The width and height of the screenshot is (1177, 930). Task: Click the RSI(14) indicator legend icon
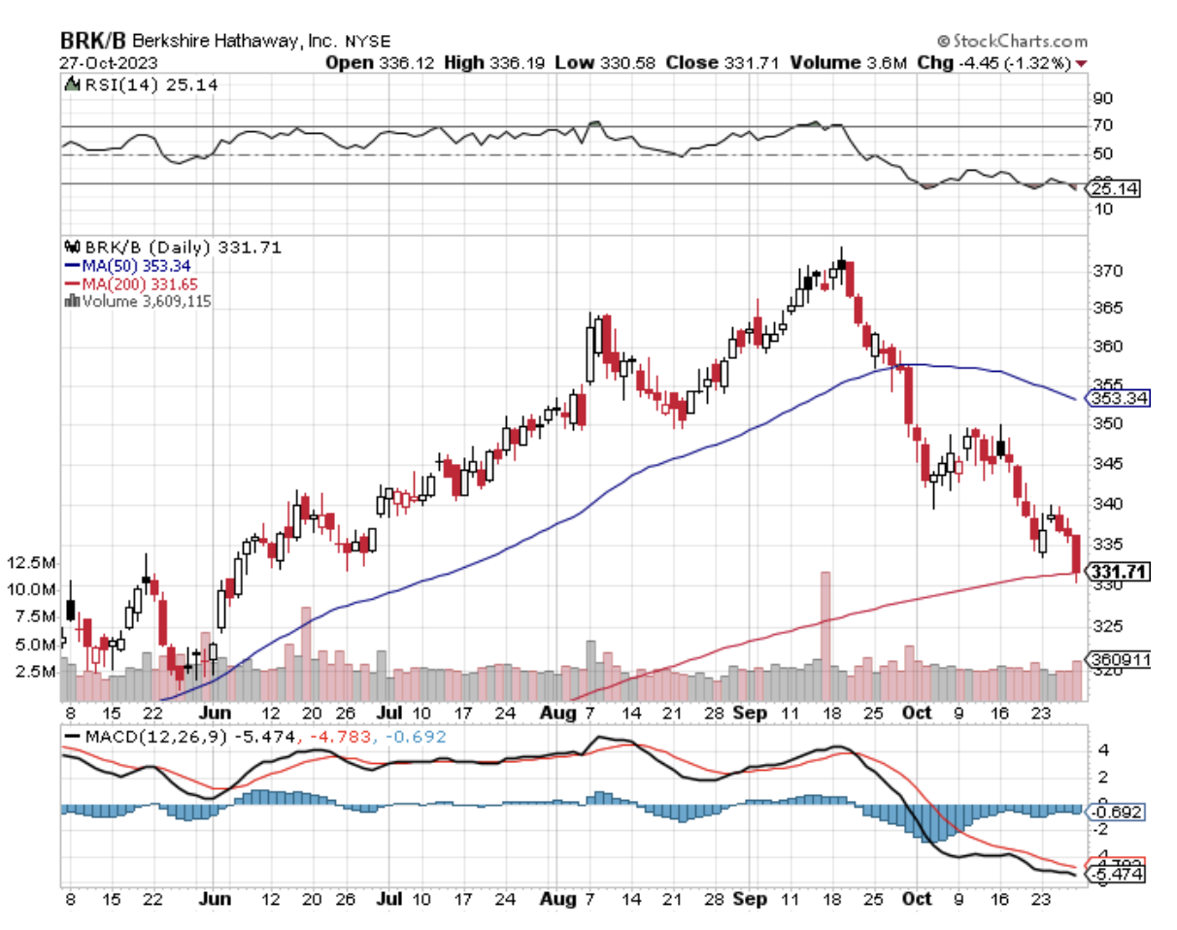click(70, 85)
